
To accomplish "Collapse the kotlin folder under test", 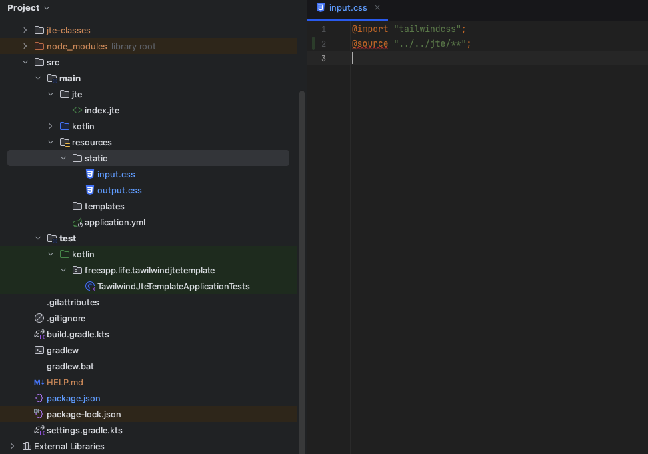I will (x=51, y=254).
